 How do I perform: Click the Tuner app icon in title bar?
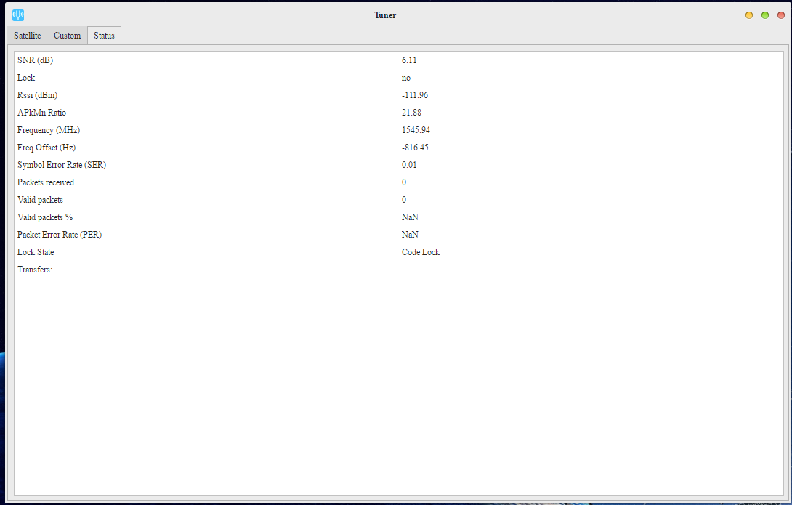pos(18,15)
